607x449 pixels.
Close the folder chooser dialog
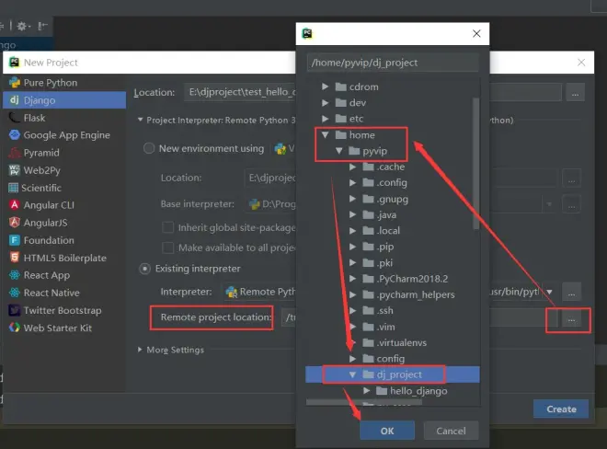pos(476,34)
